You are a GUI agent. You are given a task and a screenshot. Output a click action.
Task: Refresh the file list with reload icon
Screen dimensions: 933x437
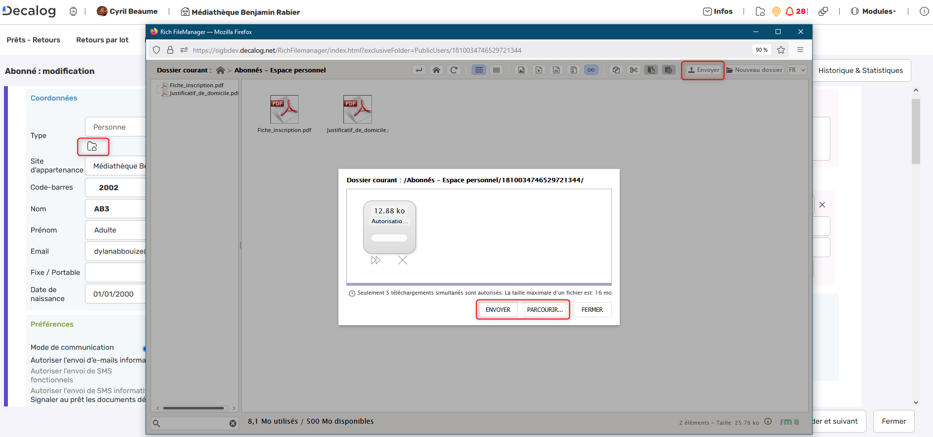(454, 70)
